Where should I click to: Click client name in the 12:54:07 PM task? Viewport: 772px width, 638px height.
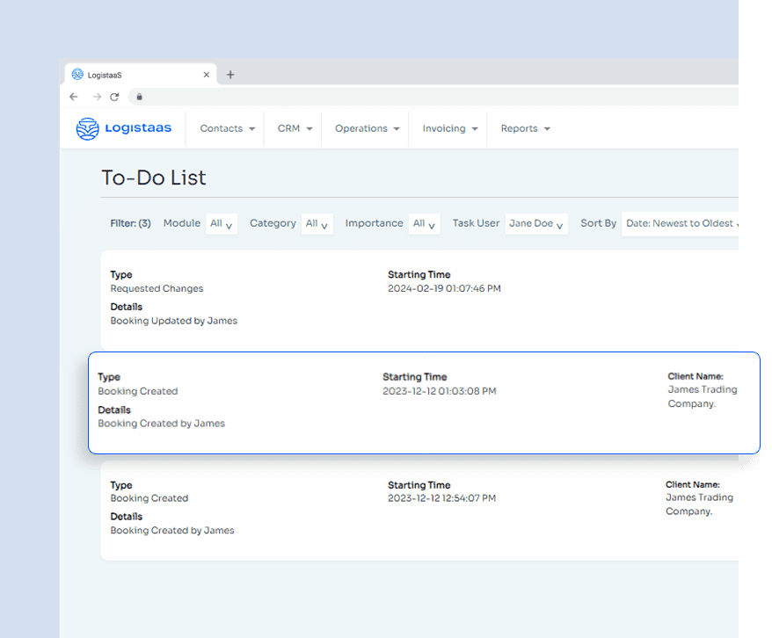pos(699,504)
